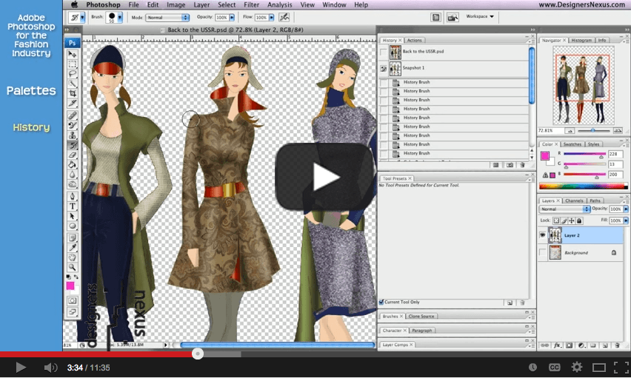
Task: Select the Eyedropper tool near the Hand tool
Action: [x=73, y=248]
